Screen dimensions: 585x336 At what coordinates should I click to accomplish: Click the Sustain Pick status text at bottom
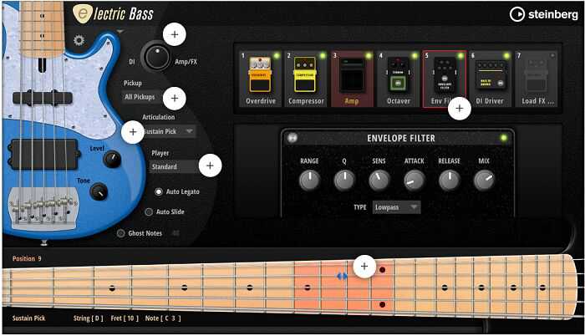tap(28, 318)
